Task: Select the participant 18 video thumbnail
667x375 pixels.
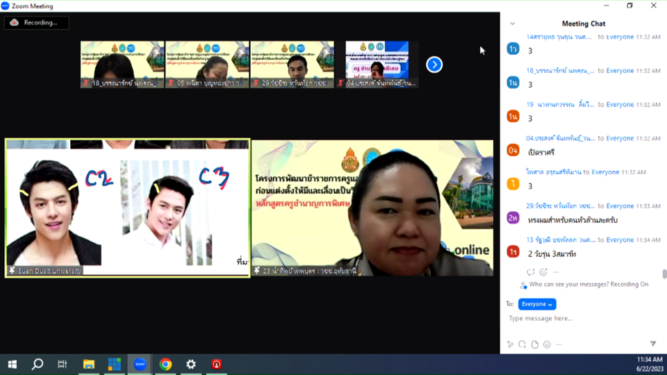Action: pyautogui.click(x=122, y=64)
